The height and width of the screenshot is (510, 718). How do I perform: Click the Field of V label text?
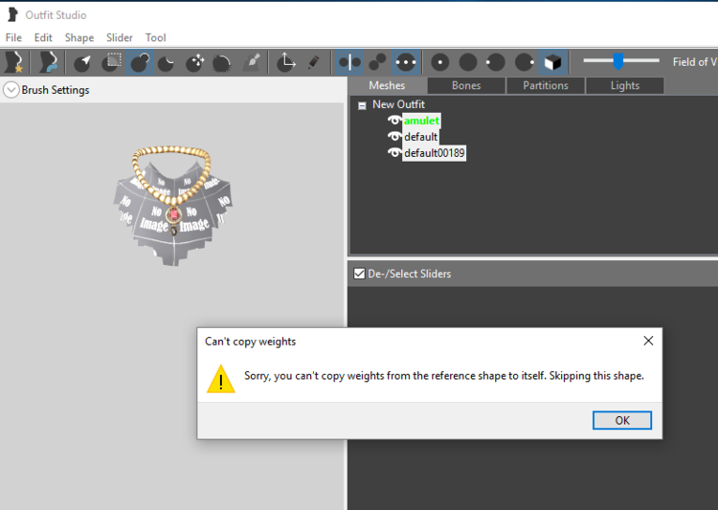[x=695, y=62]
